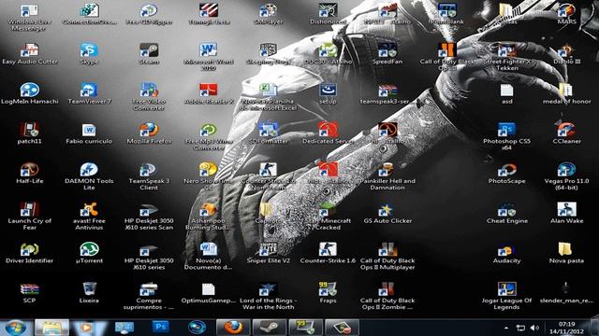The height and width of the screenshot is (336, 599).
Task: Select the Adobe Reader X icon
Action: click(x=208, y=91)
